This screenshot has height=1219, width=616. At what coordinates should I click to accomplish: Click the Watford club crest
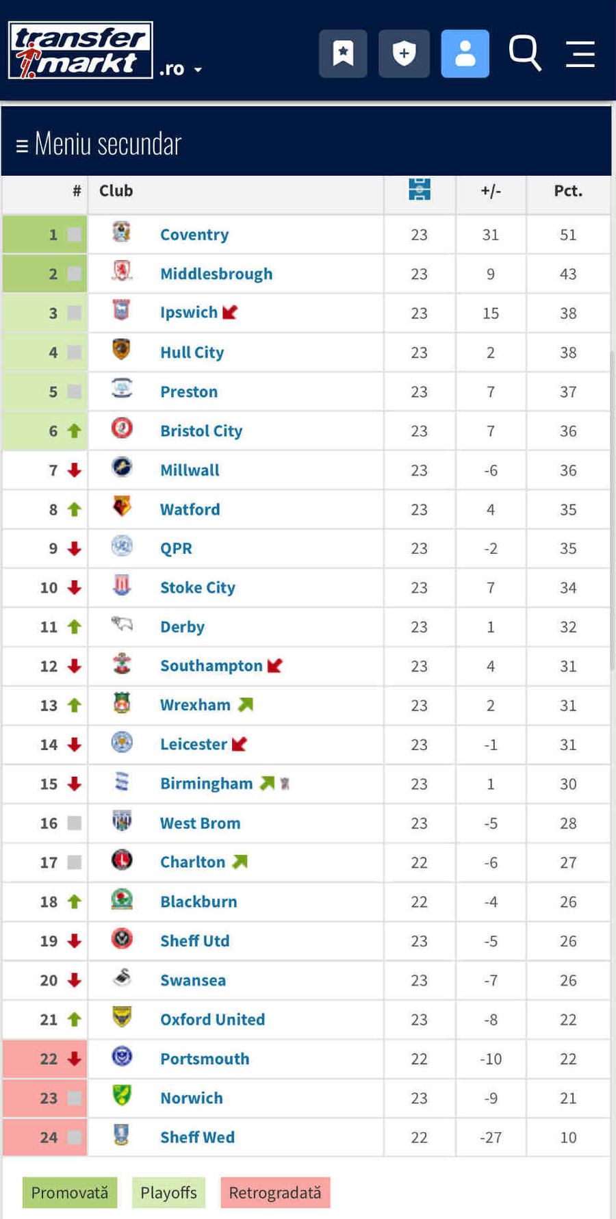click(122, 507)
